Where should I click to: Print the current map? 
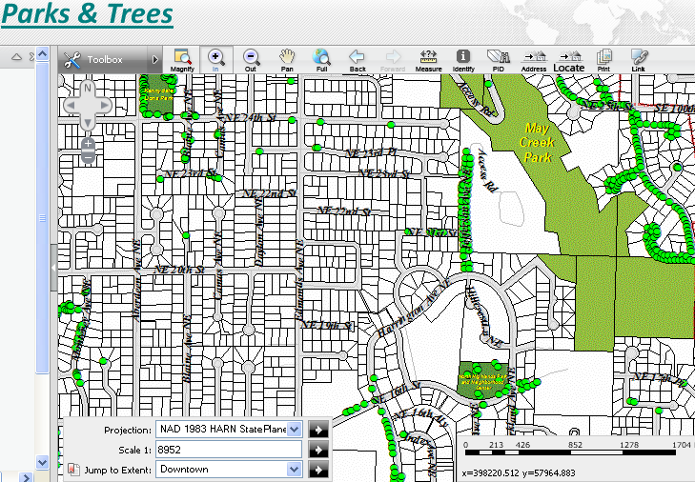pyautogui.click(x=603, y=59)
